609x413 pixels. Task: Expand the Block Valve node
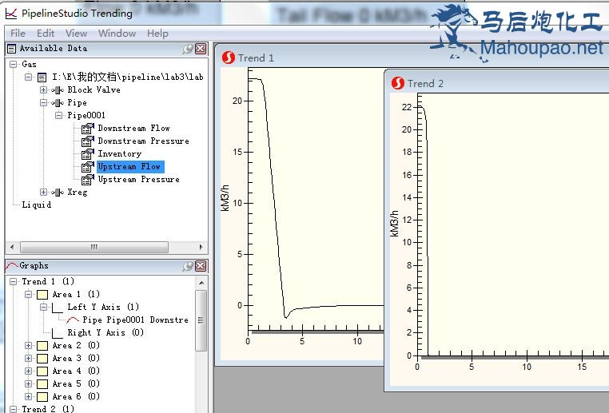(x=43, y=90)
